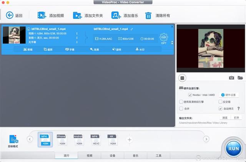The width and height of the screenshot is (246, 162).
Task: Expand the 视频-1 video track selector
Action: (77, 33)
